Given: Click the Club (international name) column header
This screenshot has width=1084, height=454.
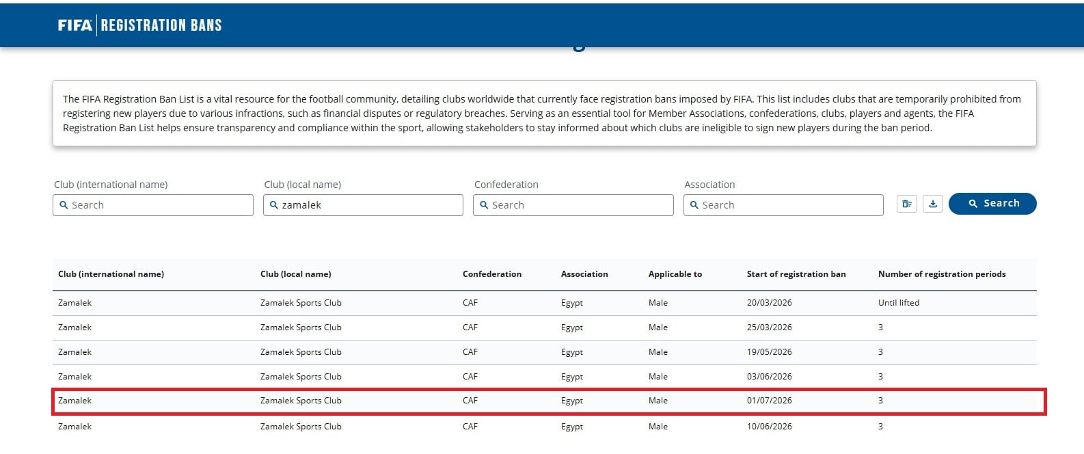Looking at the screenshot, I should pos(111,274).
